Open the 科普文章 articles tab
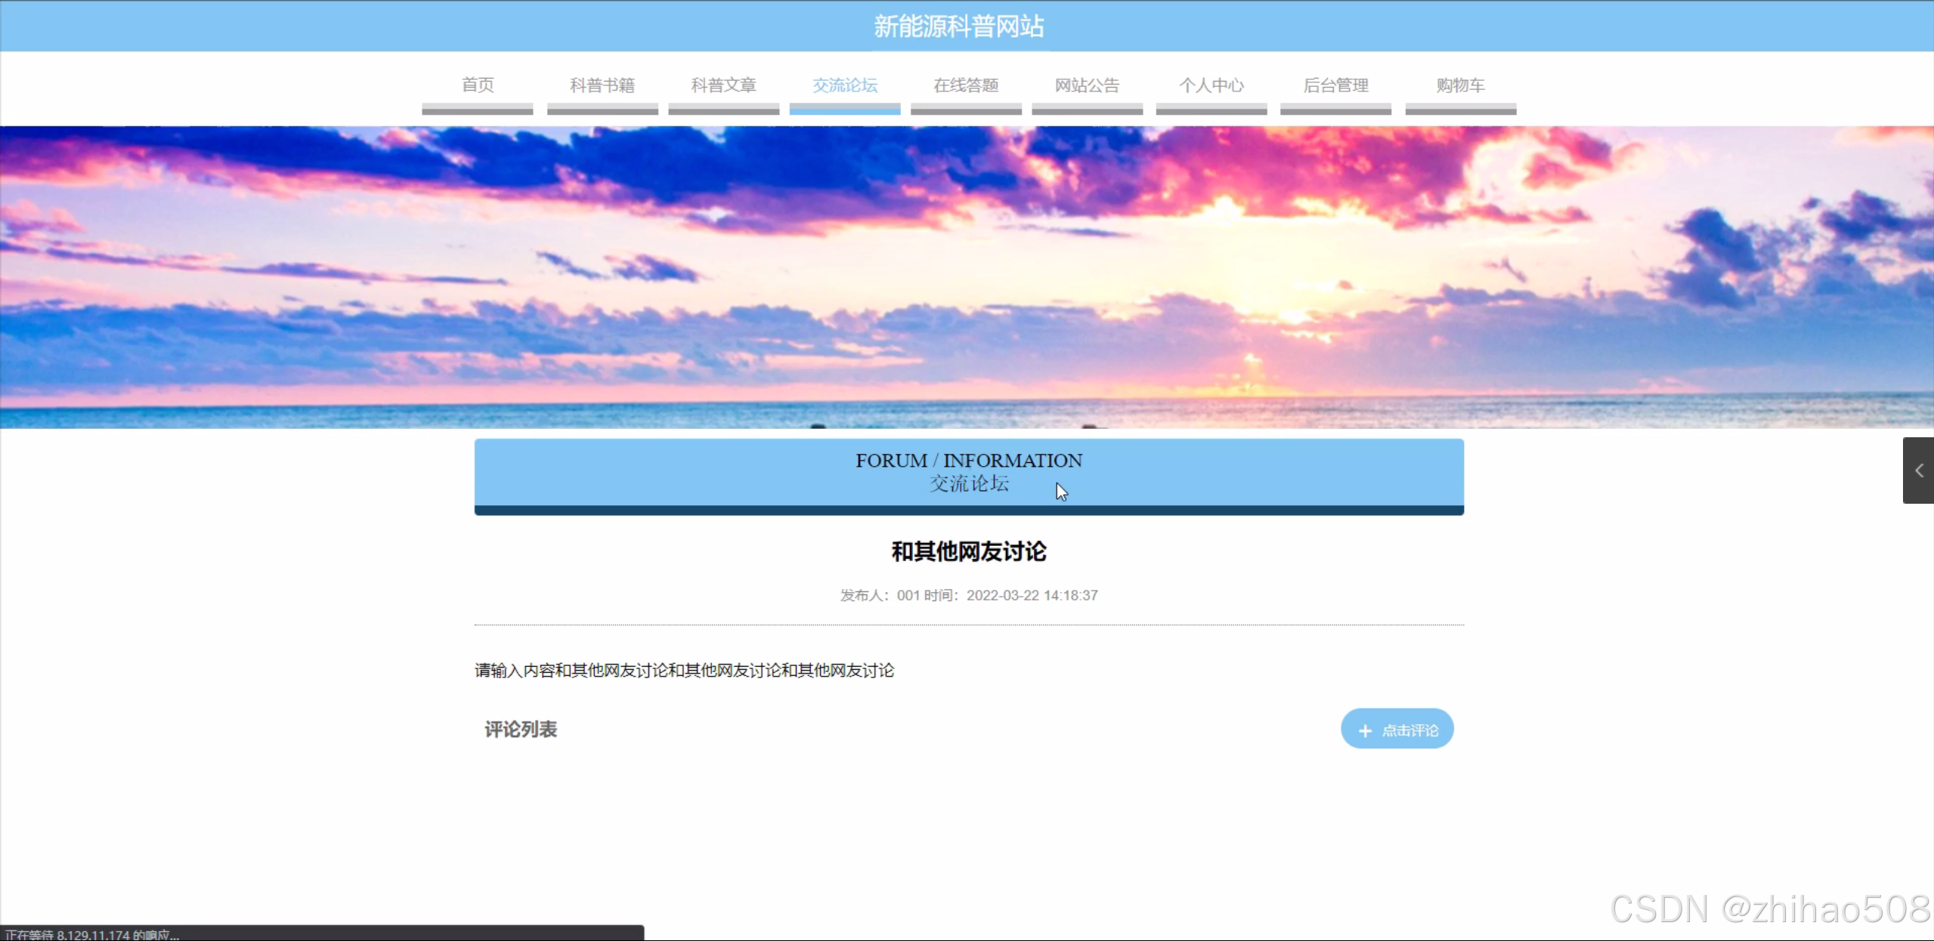Image resolution: width=1934 pixels, height=941 pixels. (x=723, y=85)
